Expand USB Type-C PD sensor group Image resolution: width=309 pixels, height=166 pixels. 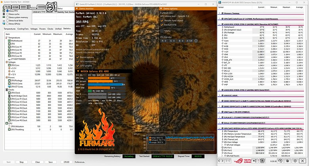(x=219, y=112)
